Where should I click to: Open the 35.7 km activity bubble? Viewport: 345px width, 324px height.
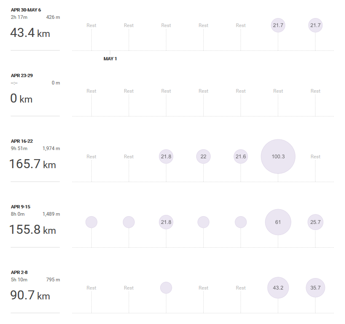pyautogui.click(x=315, y=288)
